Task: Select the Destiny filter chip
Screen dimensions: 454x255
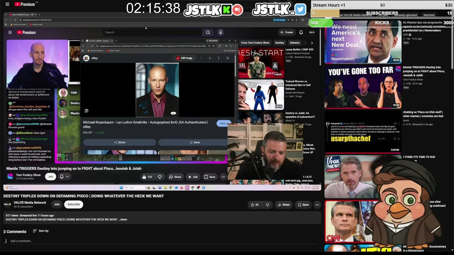Action: tap(279, 43)
